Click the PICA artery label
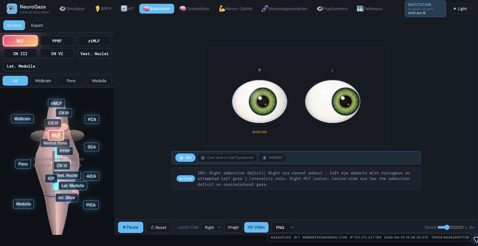Viewport: 478px width, 246px height. 91,205
